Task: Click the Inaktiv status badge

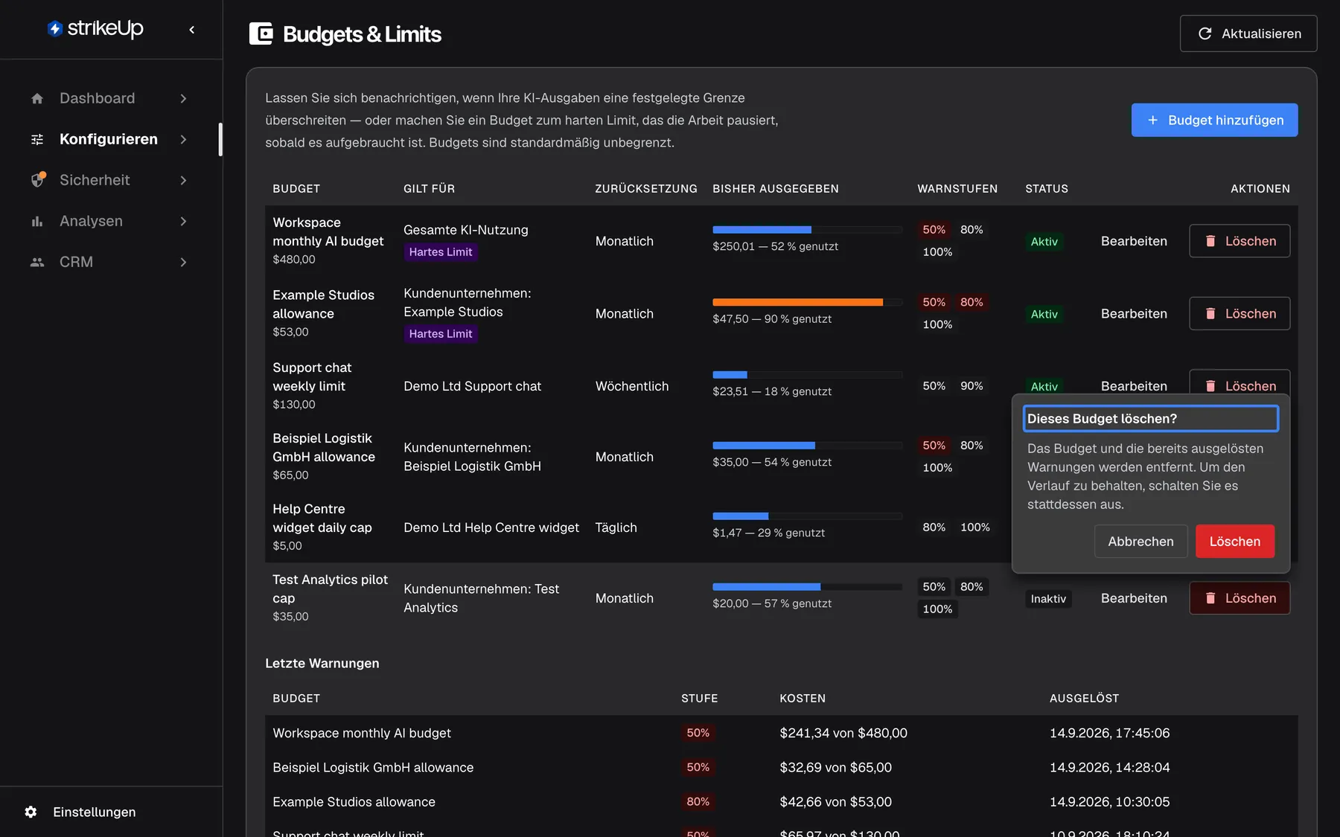Action: point(1048,598)
